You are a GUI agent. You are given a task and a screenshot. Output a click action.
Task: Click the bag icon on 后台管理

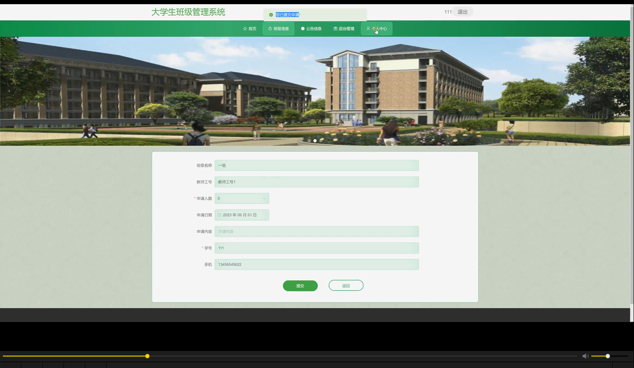(x=335, y=28)
